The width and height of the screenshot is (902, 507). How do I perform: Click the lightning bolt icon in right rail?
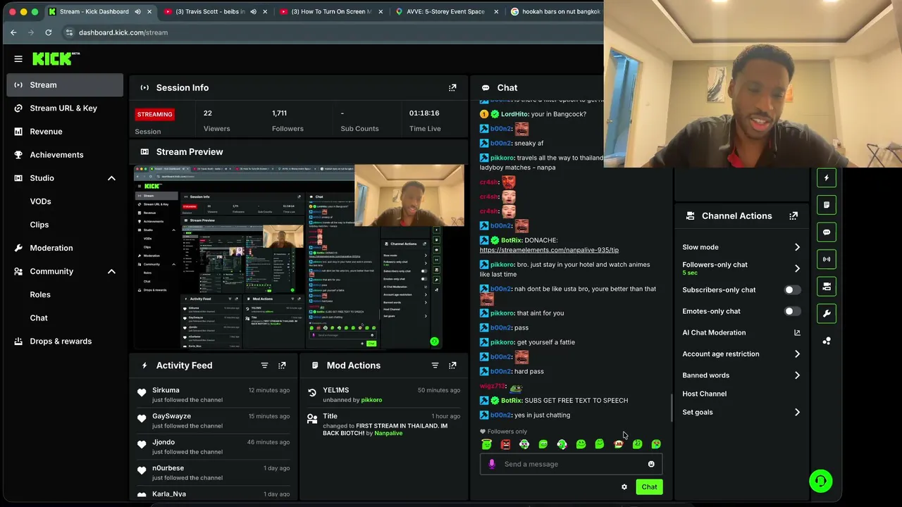(827, 177)
